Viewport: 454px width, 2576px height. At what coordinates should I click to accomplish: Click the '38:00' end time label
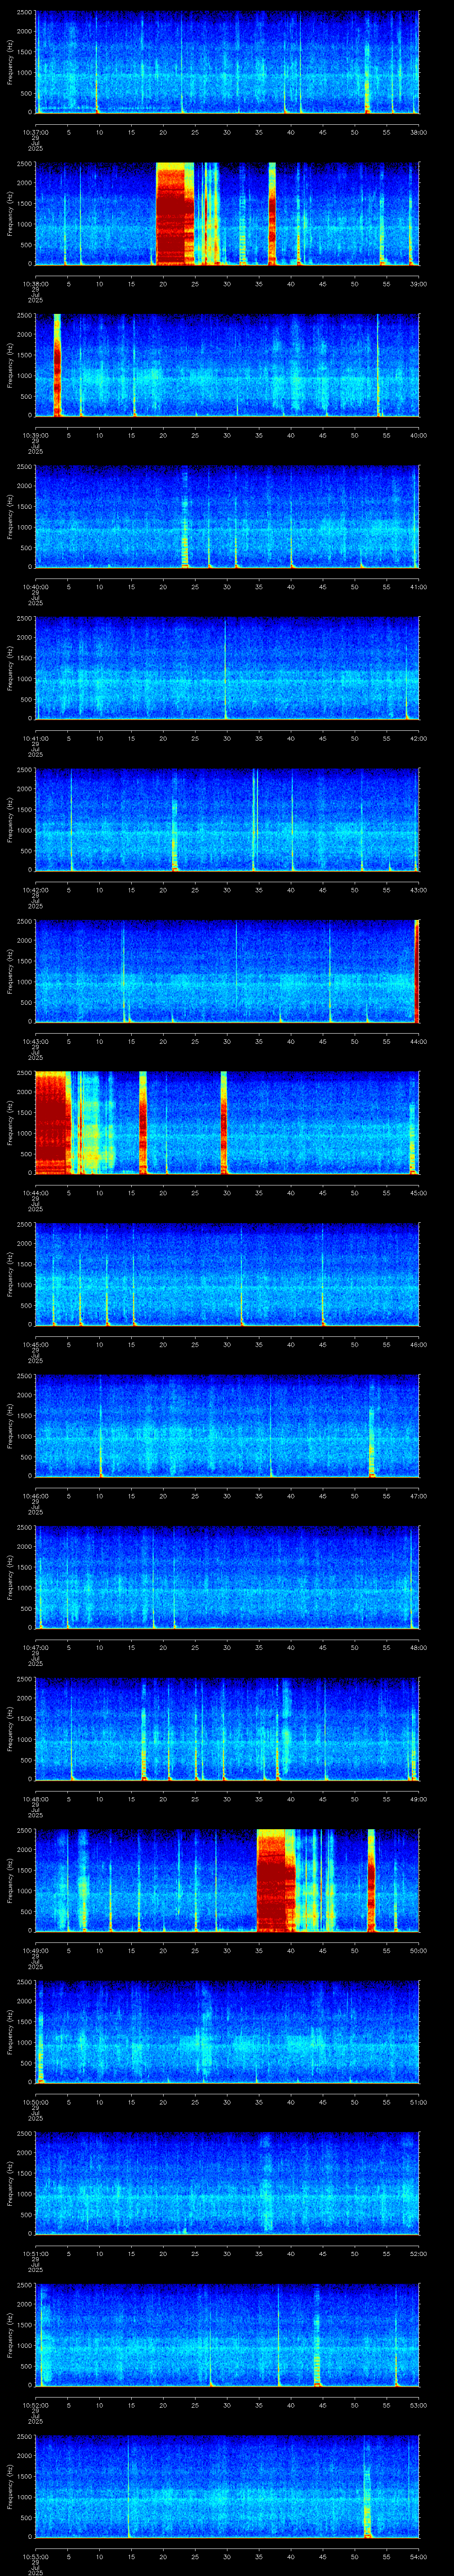click(x=418, y=132)
